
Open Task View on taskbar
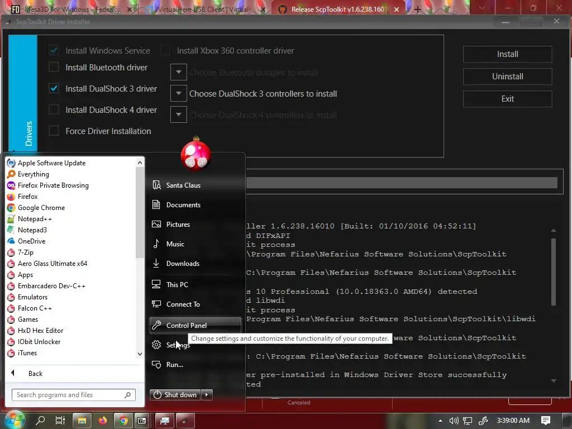[x=60, y=420]
